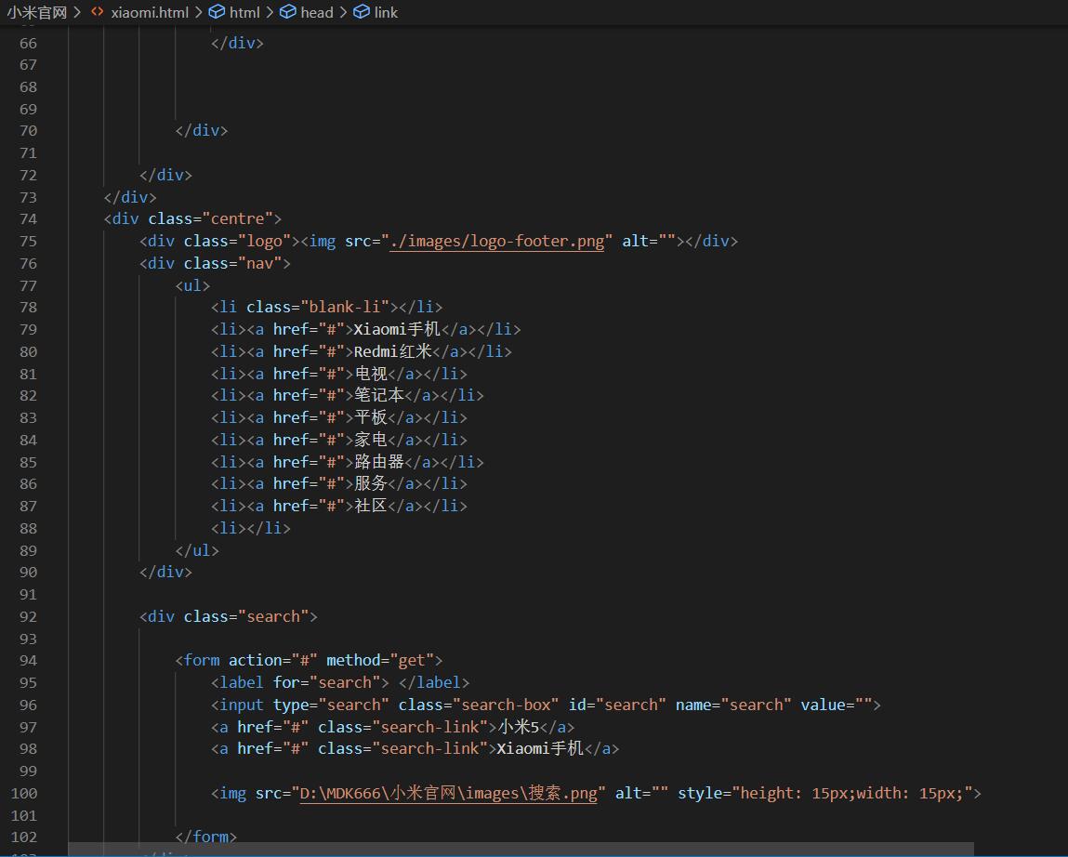Click the chevron after xiaomi.html breadcrumb

pos(197,12)
